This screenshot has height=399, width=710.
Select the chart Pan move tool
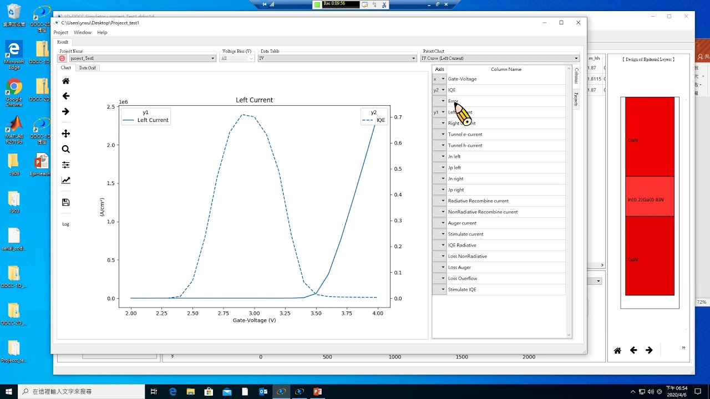65,134
